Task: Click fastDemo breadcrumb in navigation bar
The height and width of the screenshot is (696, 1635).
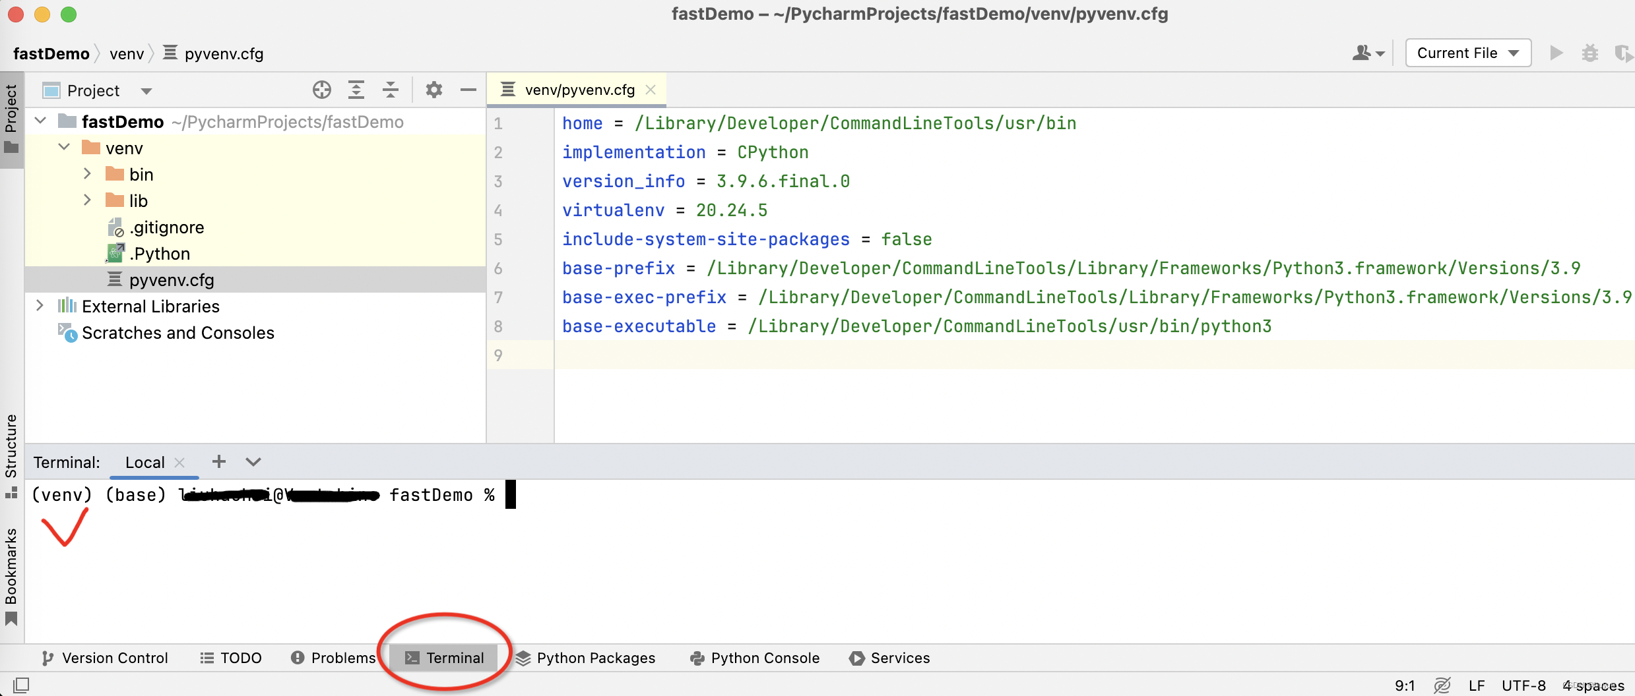Action: 51,53
